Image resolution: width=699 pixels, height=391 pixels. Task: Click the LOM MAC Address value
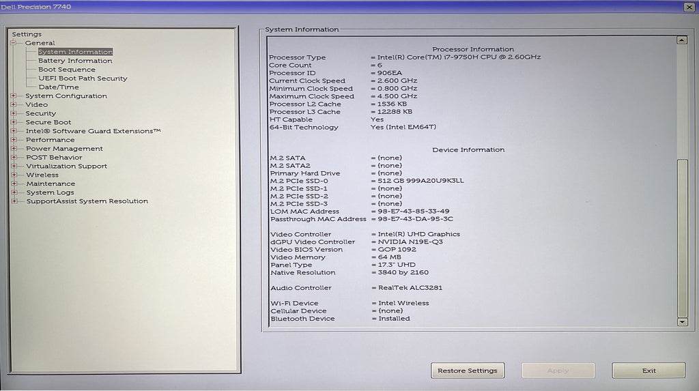tap(414, 212)
